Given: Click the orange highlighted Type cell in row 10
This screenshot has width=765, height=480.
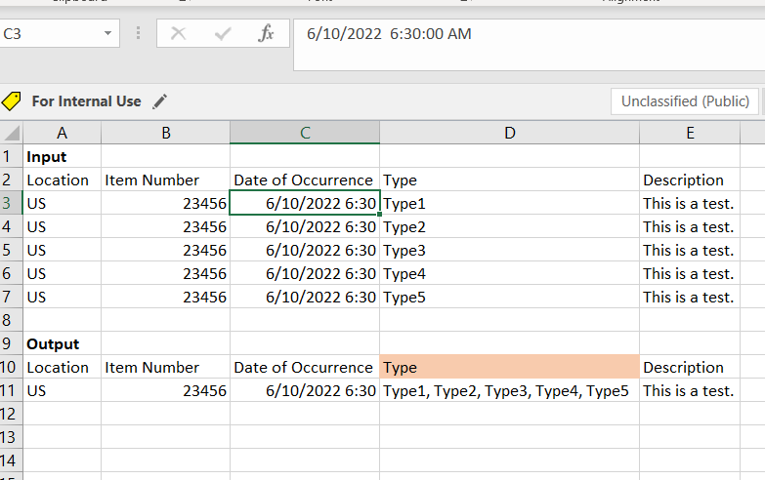Looking at the screenshot, I should pos(509,367).
